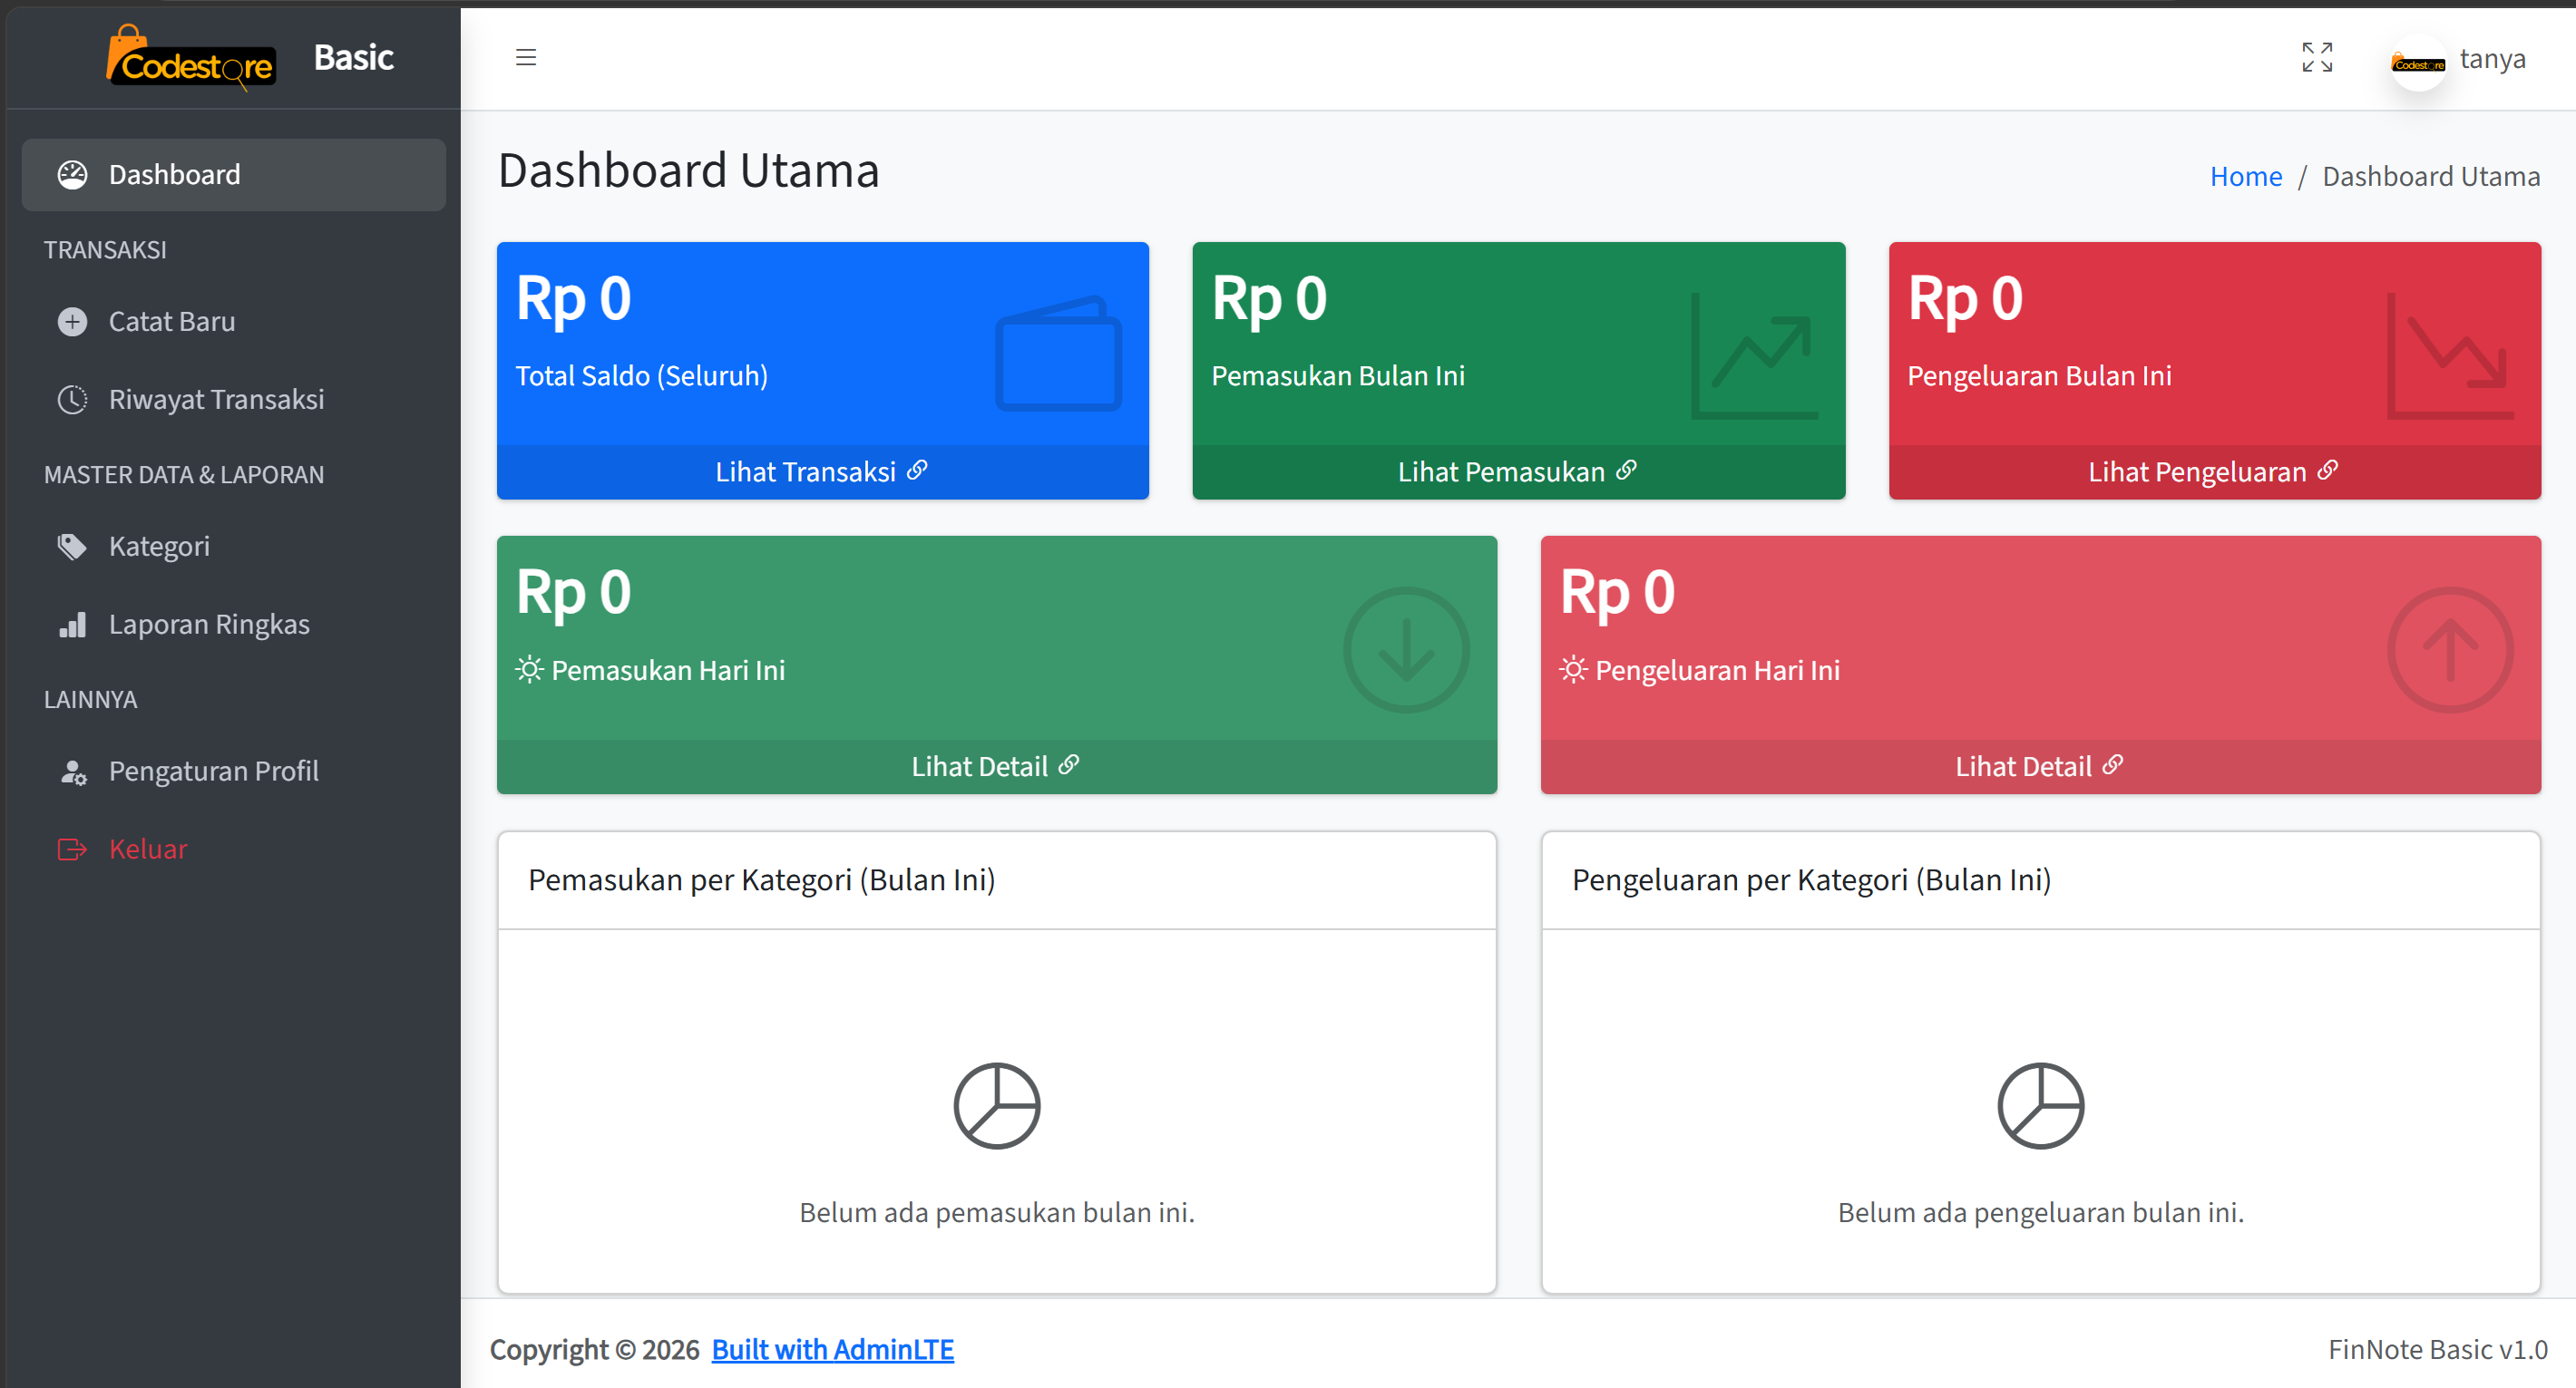The width and height of the screenshot is (2576, 1388).
Task: Toggle the sidebar with the hamburger icon
Action: coord(525,57)
